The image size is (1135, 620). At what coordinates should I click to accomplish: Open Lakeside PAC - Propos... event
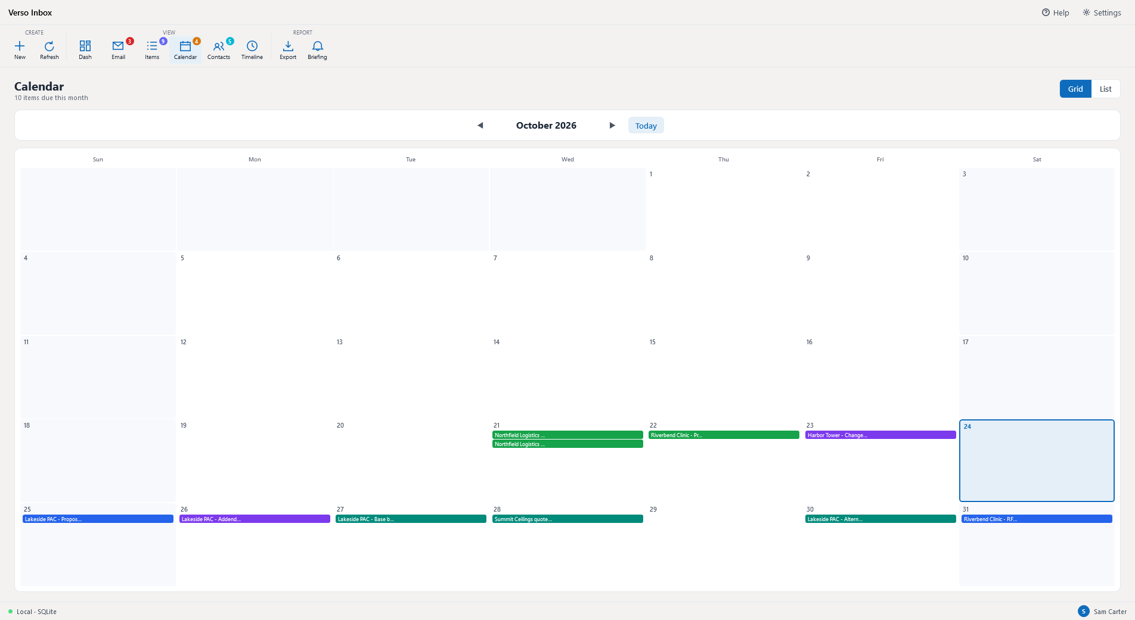98,519
